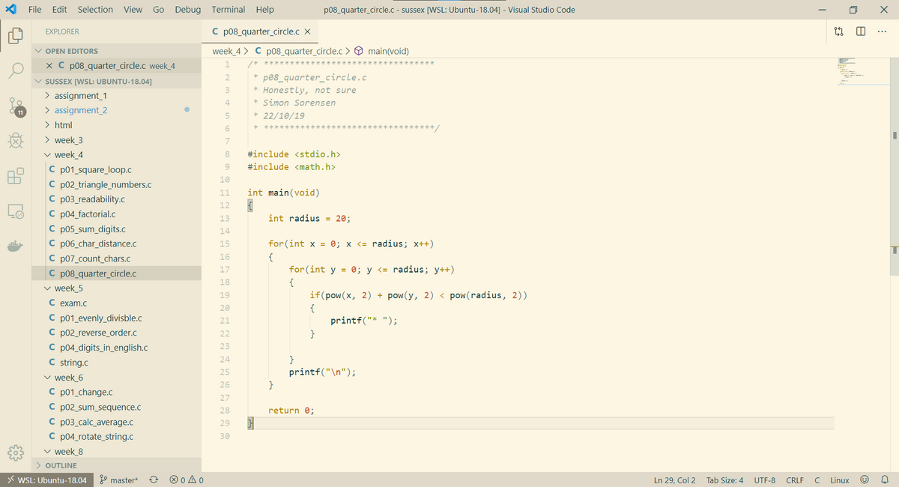The width and height of the screenshot is (899, 487).
Task: Open the Selection menu
Action: [x=95, y=10]
